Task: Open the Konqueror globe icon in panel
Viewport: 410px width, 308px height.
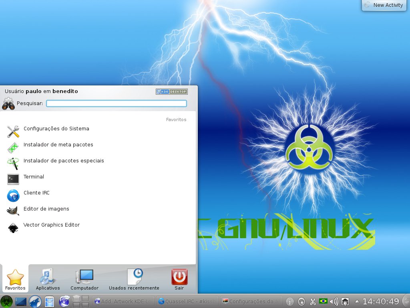Action: pos(64,302)
